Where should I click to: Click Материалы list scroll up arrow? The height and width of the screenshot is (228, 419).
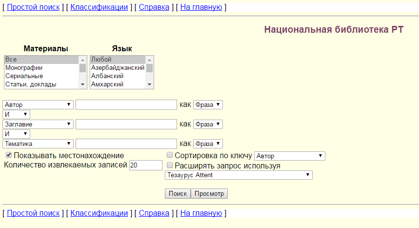83,60
